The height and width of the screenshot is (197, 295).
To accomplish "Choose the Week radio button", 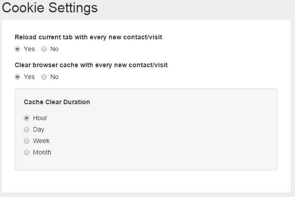I will (x=27, y=141).
